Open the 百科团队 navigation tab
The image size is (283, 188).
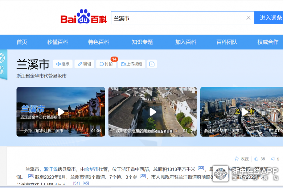pos(227,42)
